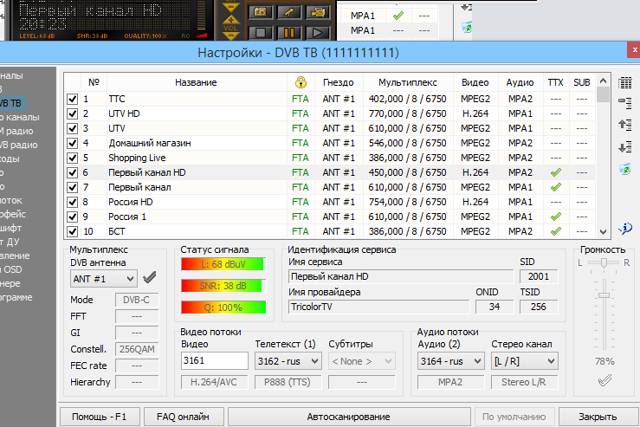Uncheck the TTC channel checkbox

tap(73, 99)
